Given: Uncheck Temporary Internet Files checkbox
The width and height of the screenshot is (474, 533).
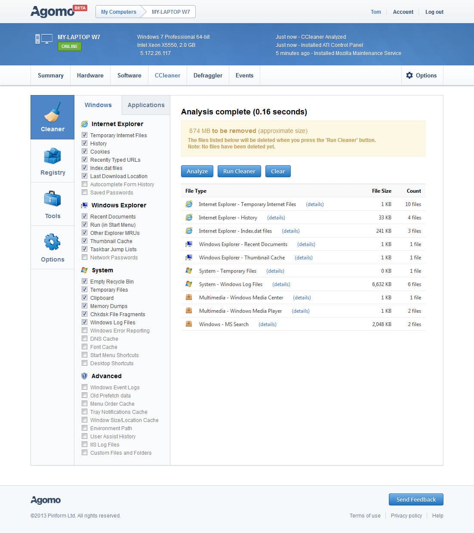Looking at the screenshot, I should click(x=85, y=135).
